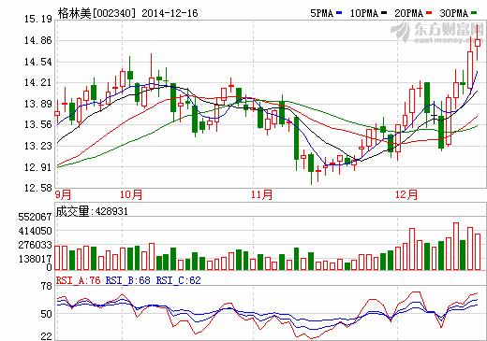The image size is (487, 341).
Task: Click the 12.91 price axis label
Action: click(x=38, y=167)
